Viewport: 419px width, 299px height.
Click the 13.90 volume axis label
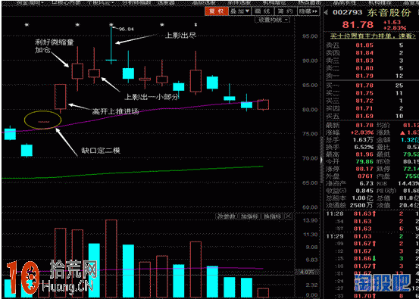310,220
